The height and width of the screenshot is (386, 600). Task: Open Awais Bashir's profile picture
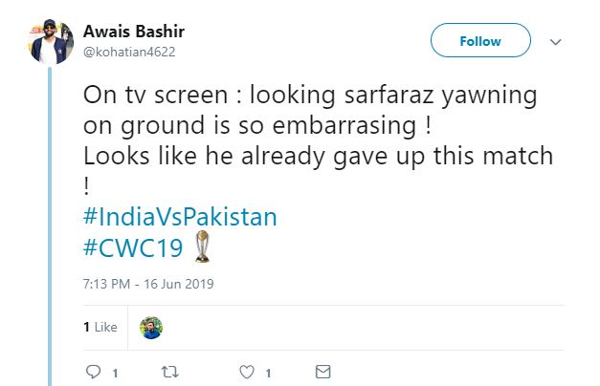(53, 39)
